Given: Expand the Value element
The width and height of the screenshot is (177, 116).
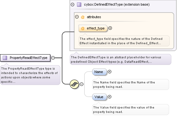Looking at the screenshot, I should [109, 97].
